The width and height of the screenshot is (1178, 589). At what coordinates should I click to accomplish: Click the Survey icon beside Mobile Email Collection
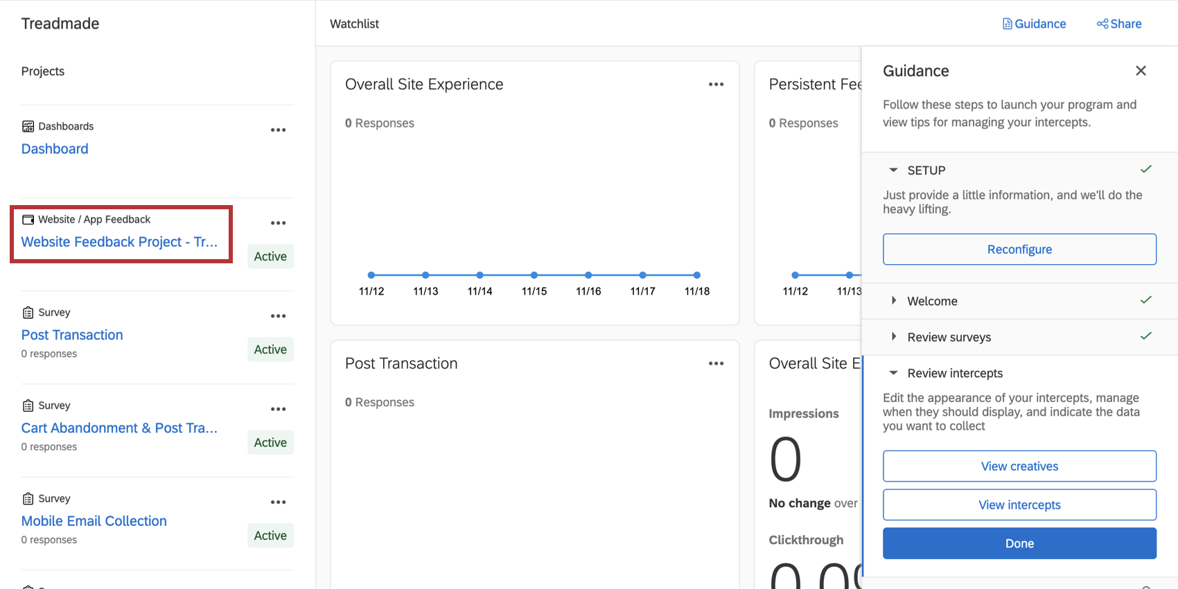pyautogui.click(x=28, y=498)
